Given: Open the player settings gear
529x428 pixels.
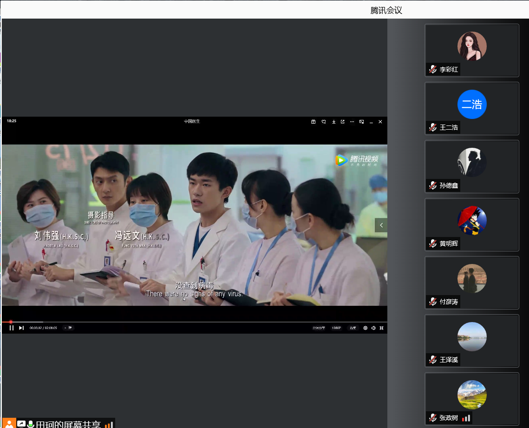Looking at the screenshot, I should [366, 328].
